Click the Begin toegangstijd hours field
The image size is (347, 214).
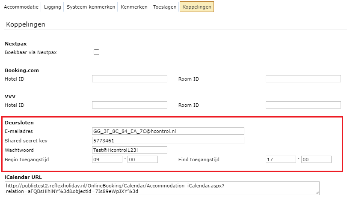tap(107, 160)
